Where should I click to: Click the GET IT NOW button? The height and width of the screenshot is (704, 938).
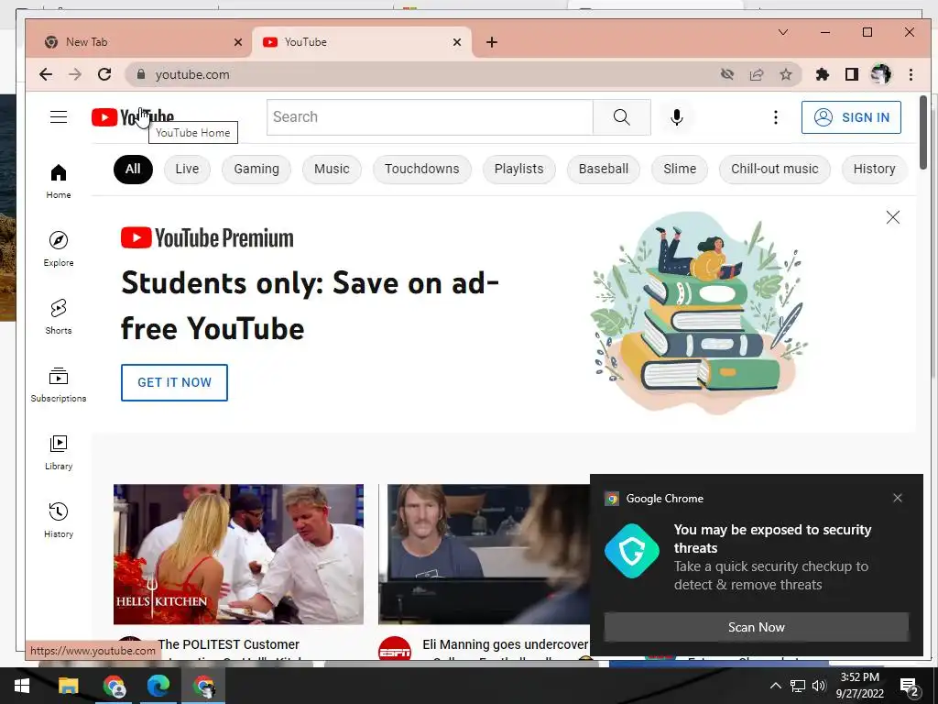(x=174, y=382)
